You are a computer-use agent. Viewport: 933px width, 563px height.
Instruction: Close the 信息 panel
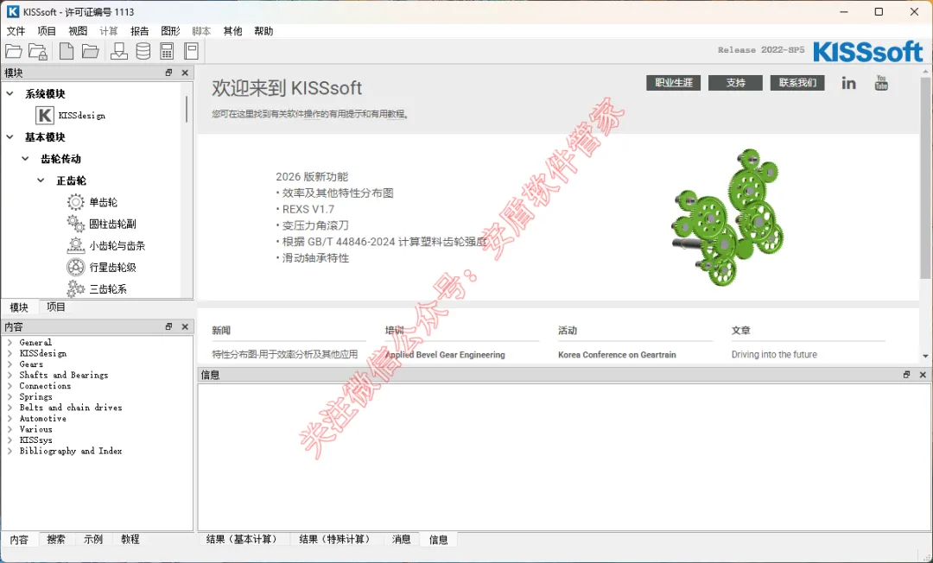click(x=923, y=375)
